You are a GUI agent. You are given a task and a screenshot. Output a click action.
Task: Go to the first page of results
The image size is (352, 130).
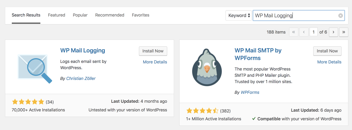click(294, 32)
